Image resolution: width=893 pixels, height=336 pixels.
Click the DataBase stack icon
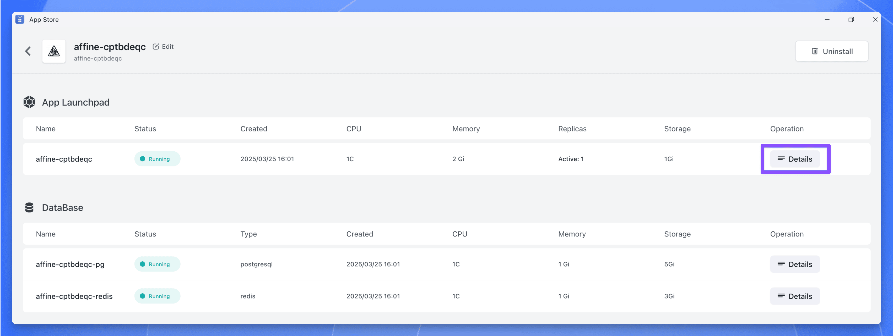pyautogui.click(x=29, y=207)
